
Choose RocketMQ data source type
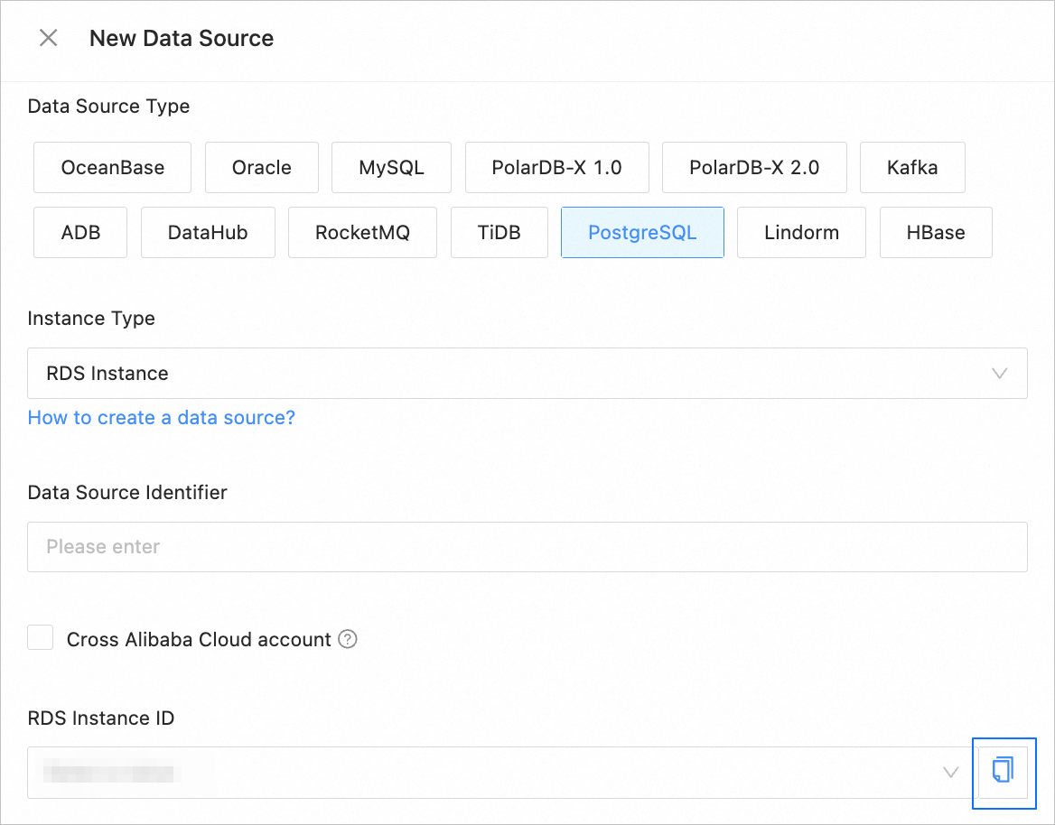point(363,233)
